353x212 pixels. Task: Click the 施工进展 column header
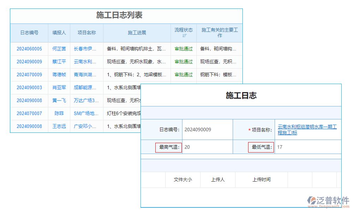click(137, 33)
